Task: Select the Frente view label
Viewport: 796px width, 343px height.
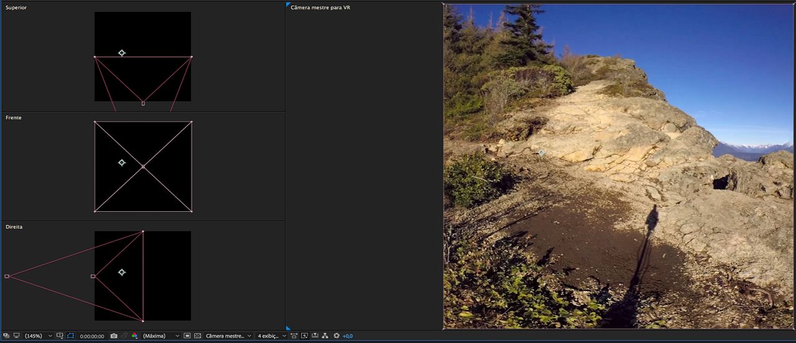Action: [14, 117]
